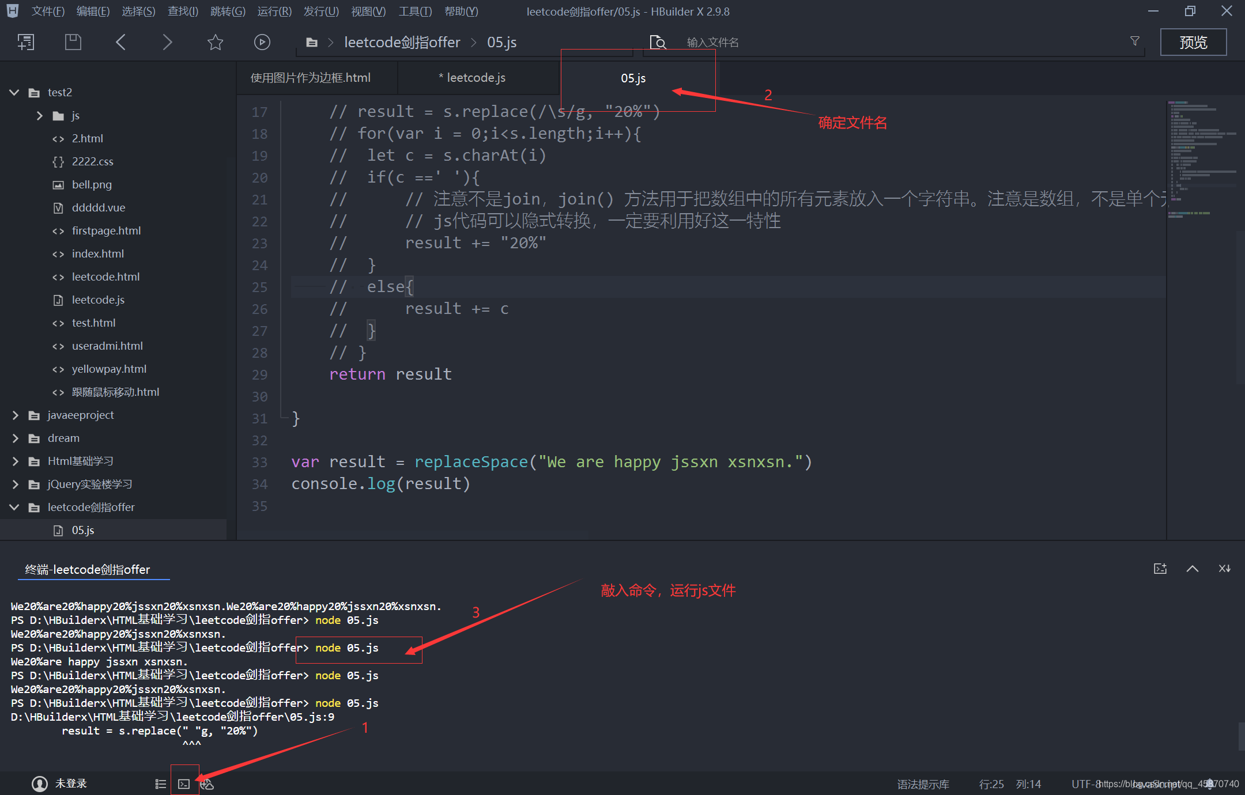Switch to the leetcode.js tab
Viewport: 1245px width, 795px height.
[x=478, y=78]
